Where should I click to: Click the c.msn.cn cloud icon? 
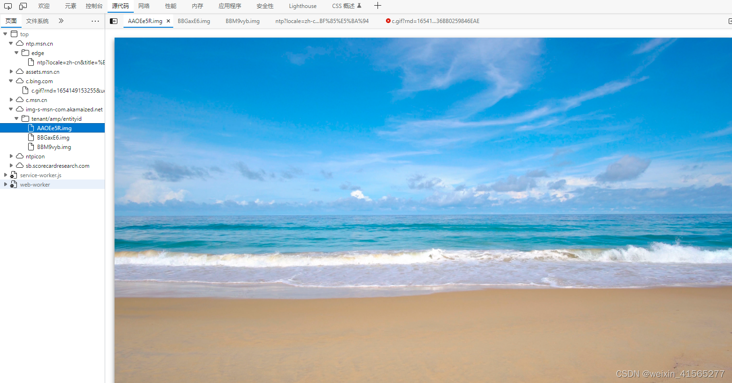20,100
